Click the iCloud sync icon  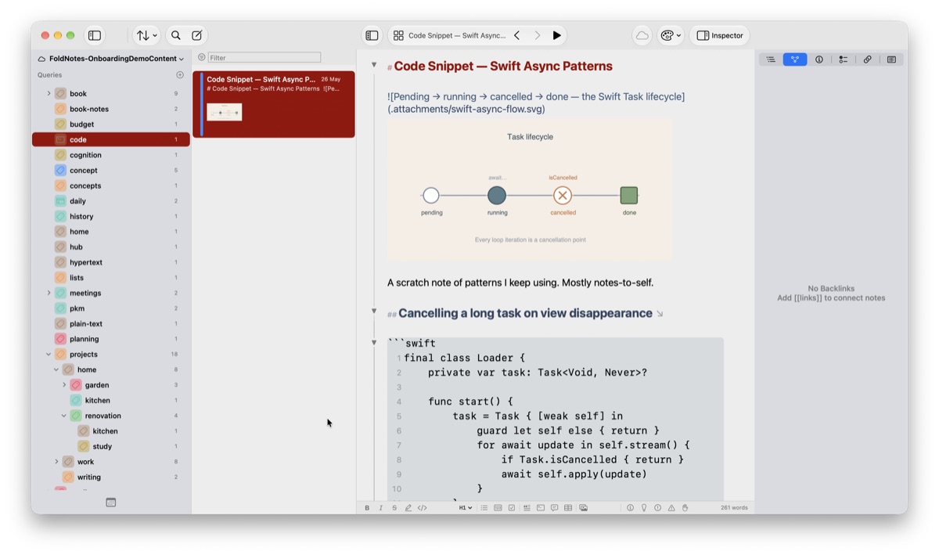[642, 35]
